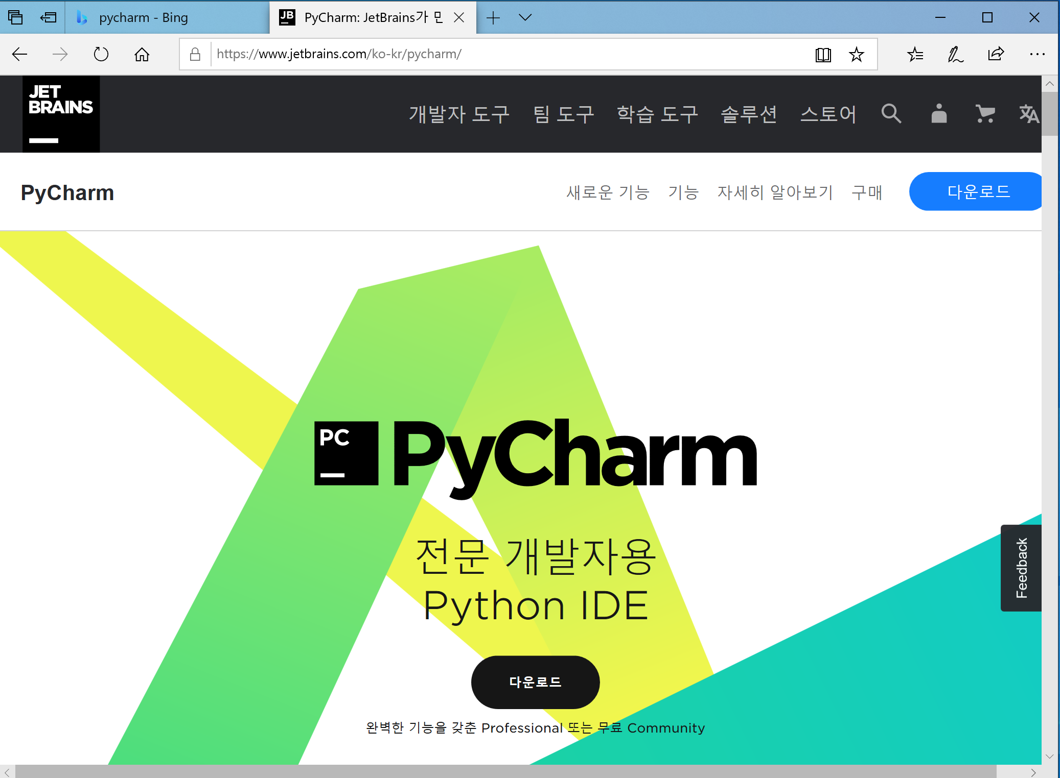Close the PyCharm JetBrains tab
This screenshot has width=1060, height=778.
[x=459, y=17]
